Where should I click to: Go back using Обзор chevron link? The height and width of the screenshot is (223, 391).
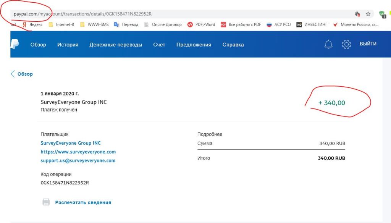pyautogui.click(x=22, y=74)
